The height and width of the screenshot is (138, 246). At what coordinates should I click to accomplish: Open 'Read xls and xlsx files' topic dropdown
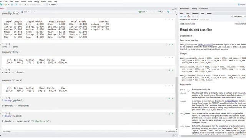(x=189, y=20)
